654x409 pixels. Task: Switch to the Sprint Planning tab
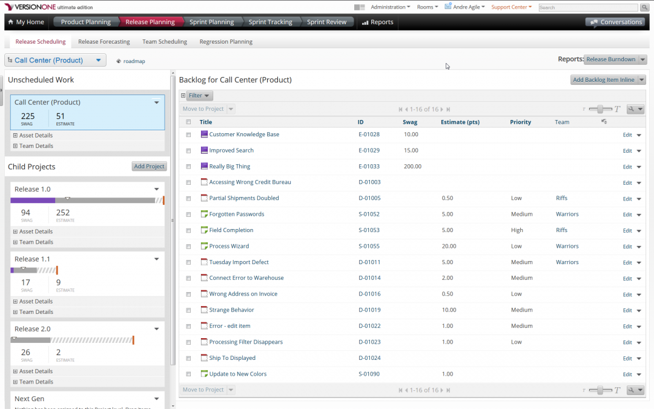pos(211,22)
